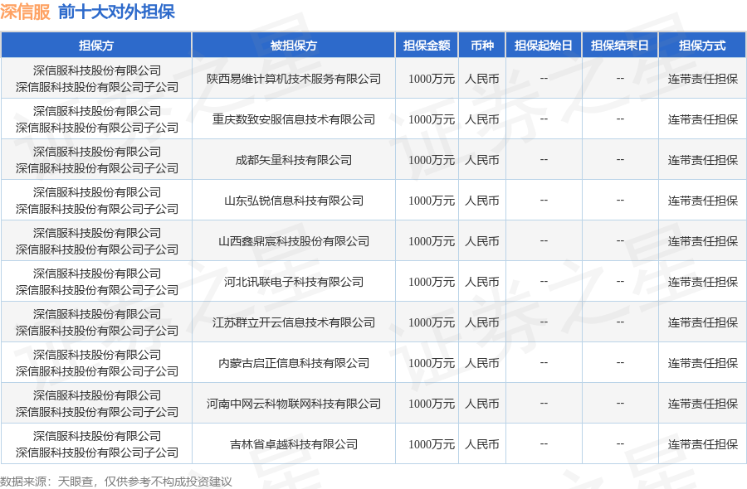Click 重庆数致安服信息技术有限公司 cell

(x=294, y=119)
